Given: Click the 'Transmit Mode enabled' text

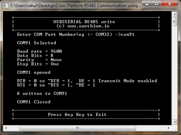Looking at the screenshot, I should click(128, 81).
